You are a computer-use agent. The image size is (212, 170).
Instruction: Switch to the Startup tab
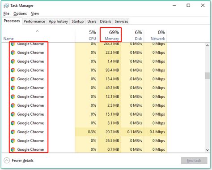[77, 22]
